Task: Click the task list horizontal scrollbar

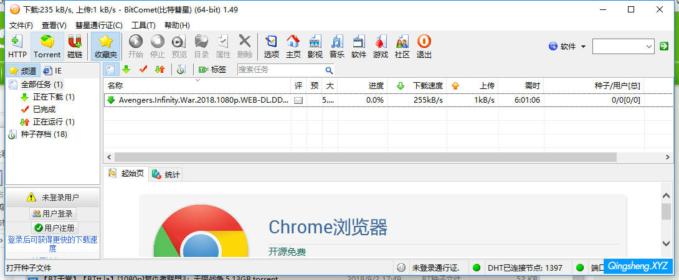Action: click(x=365, y=157)
